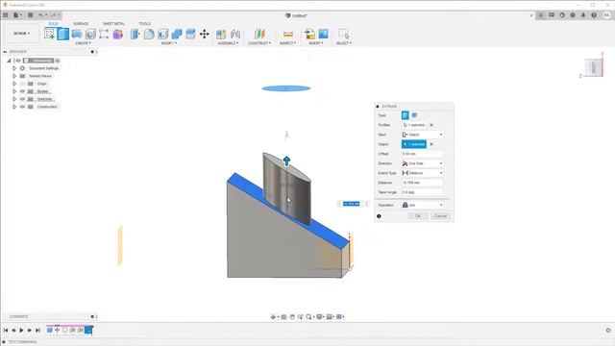Viewport: 615px width, 346px height.
Task: Select the New Component tool
Action: 221,35
